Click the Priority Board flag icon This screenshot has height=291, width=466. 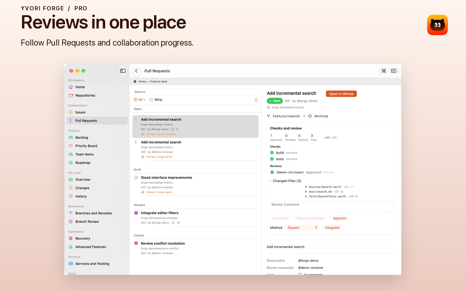[71, 146]
